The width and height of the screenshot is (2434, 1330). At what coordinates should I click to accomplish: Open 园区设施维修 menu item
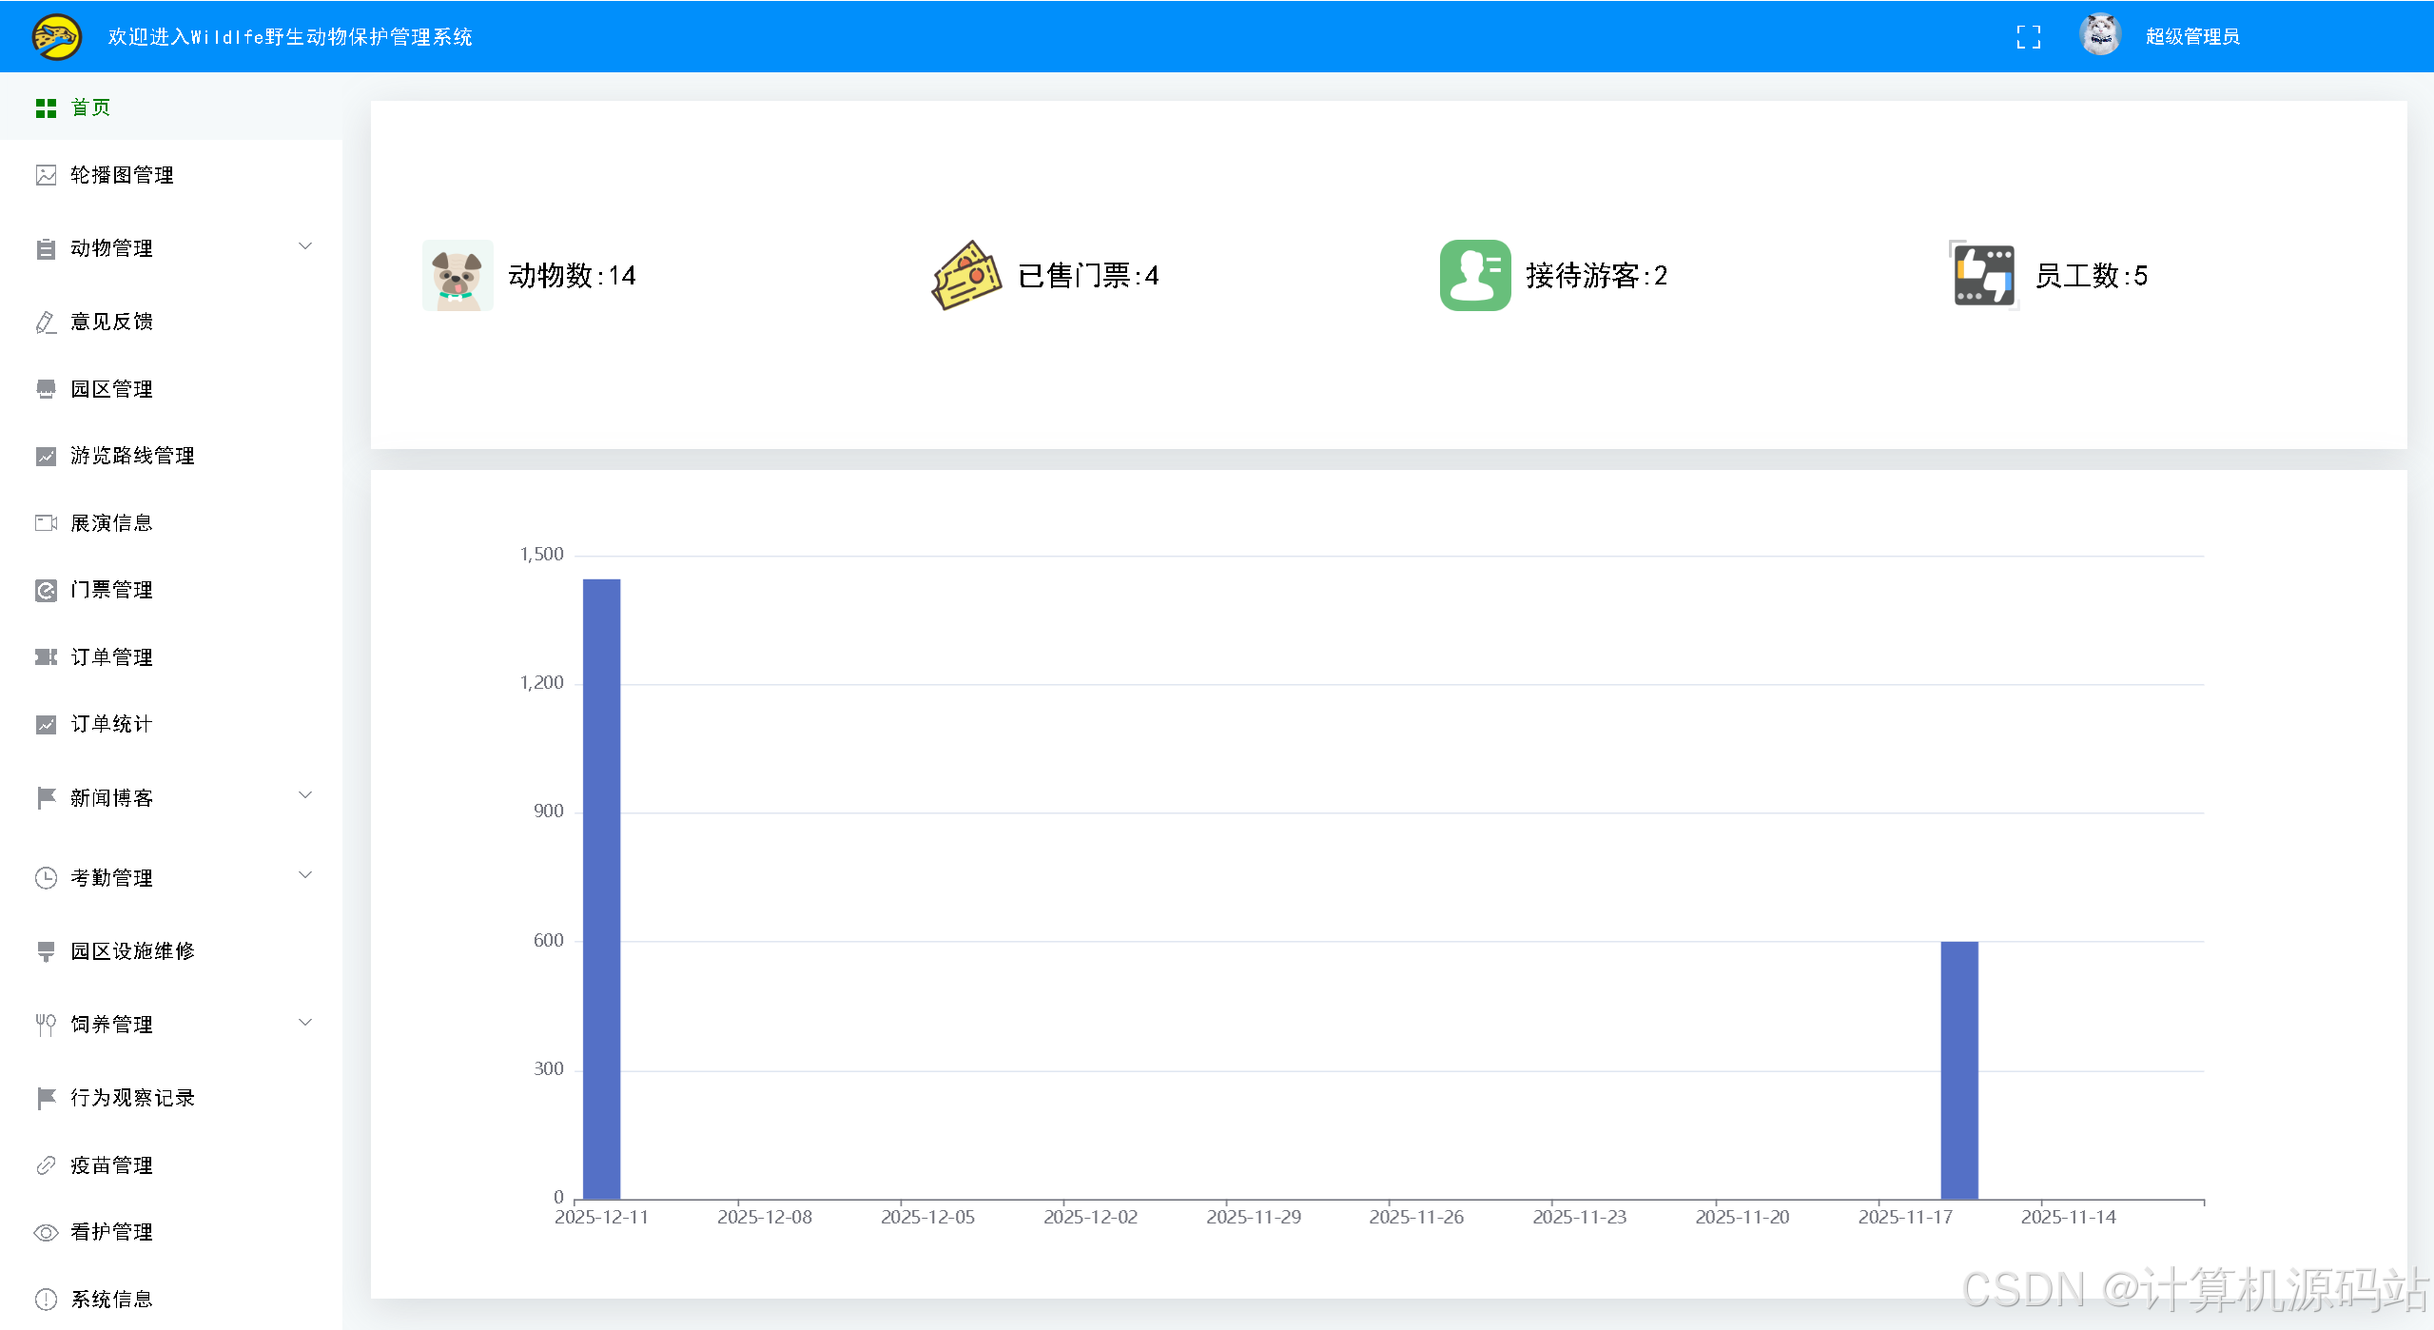[x=171, y=951]
